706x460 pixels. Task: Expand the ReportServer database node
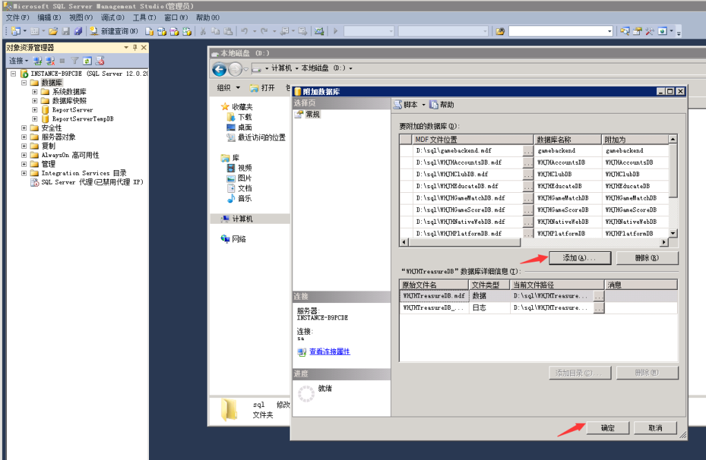(35, 110)
